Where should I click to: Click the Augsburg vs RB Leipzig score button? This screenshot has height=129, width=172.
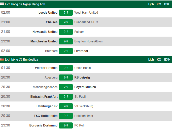[x=66, y=78]
